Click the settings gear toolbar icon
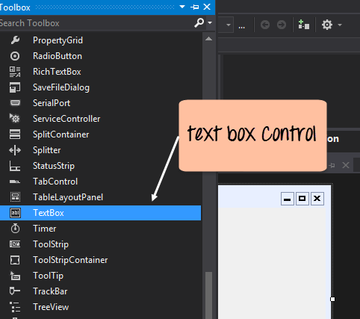 (327, 25)
